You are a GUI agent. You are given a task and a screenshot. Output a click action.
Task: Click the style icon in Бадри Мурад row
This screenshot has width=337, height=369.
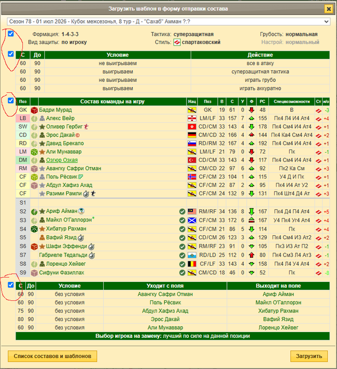[319, 110]
